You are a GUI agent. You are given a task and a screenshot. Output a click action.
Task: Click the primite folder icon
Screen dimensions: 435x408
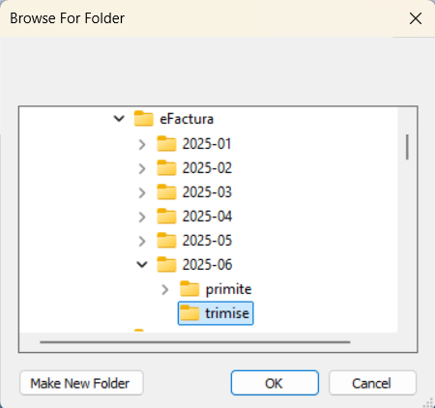point(189,289)
